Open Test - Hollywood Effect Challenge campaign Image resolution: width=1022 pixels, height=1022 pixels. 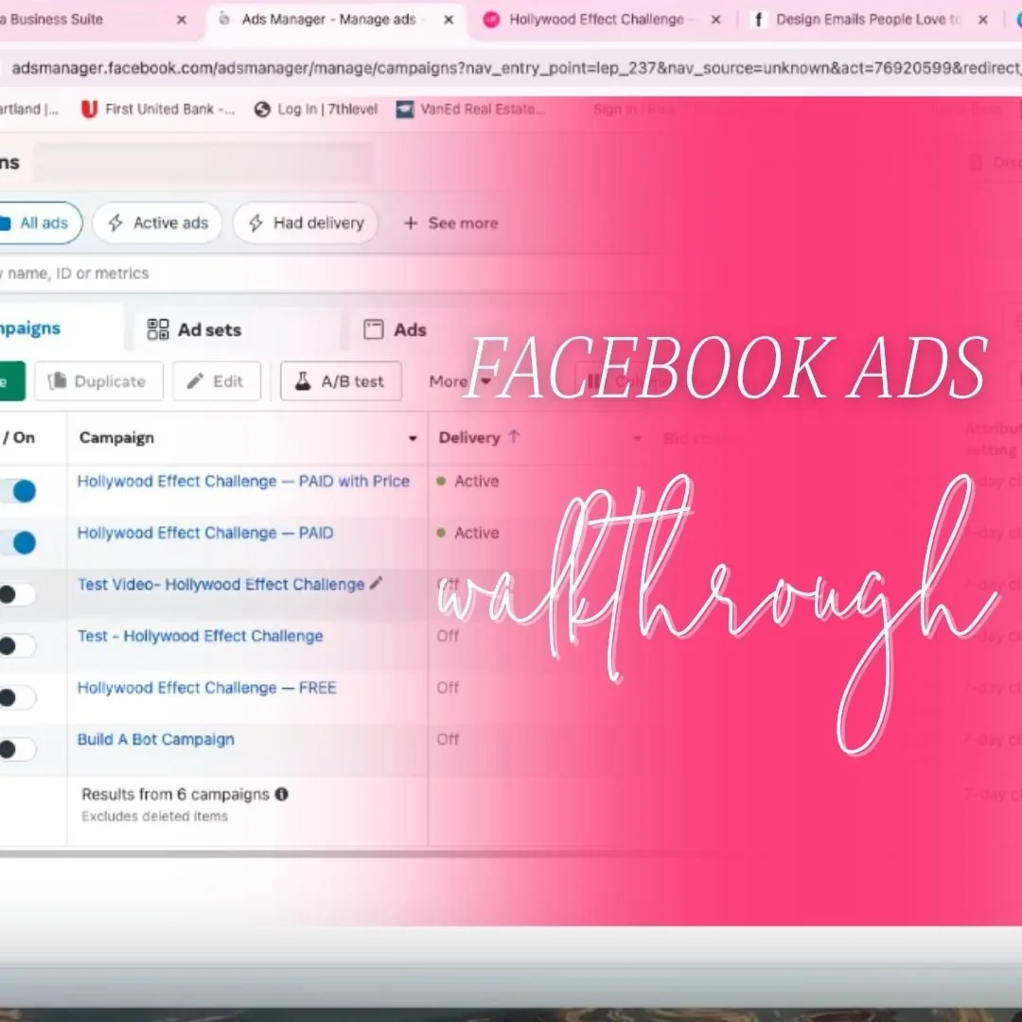(x=200, y=636)
